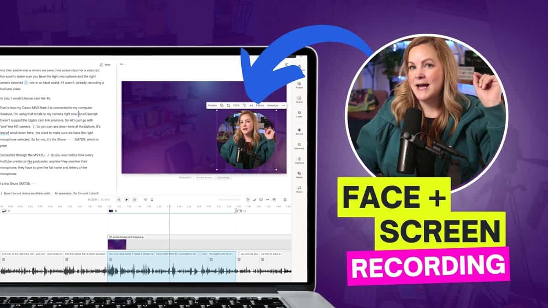Select the purple background image clip
The height and width of the screenshot is (308, 548).
click(118, 243)
